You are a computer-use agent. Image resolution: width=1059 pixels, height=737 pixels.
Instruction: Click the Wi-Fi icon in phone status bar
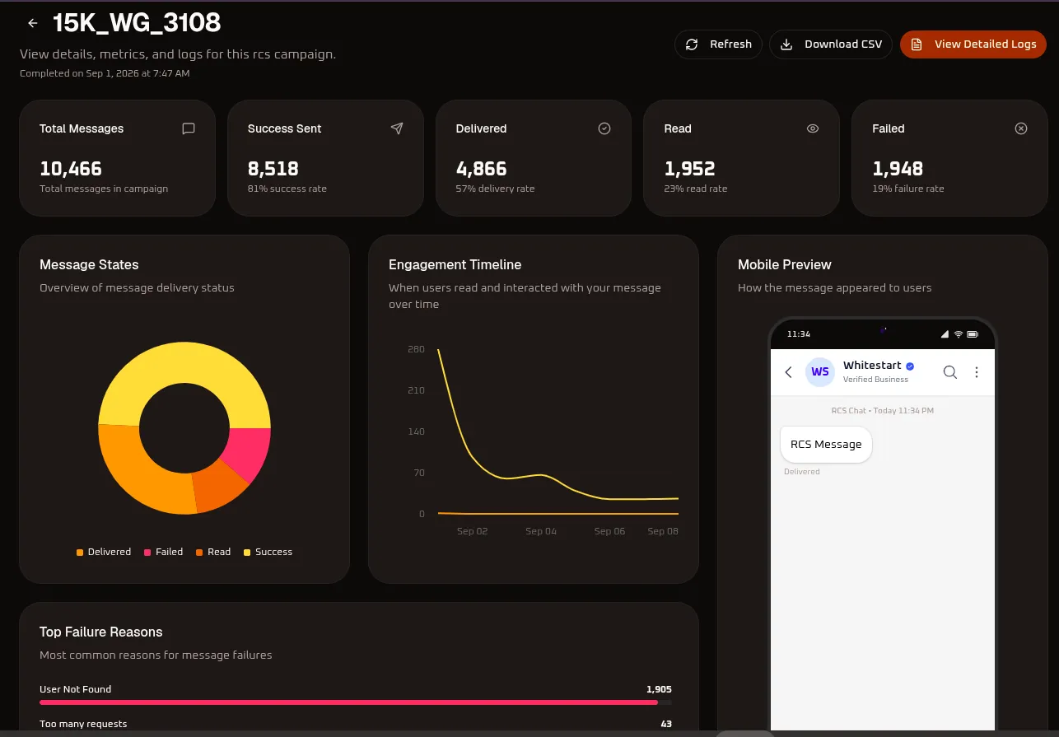point(959,334)
